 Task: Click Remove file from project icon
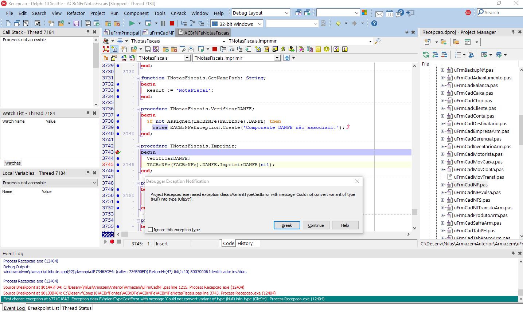[x=117, y=23]
